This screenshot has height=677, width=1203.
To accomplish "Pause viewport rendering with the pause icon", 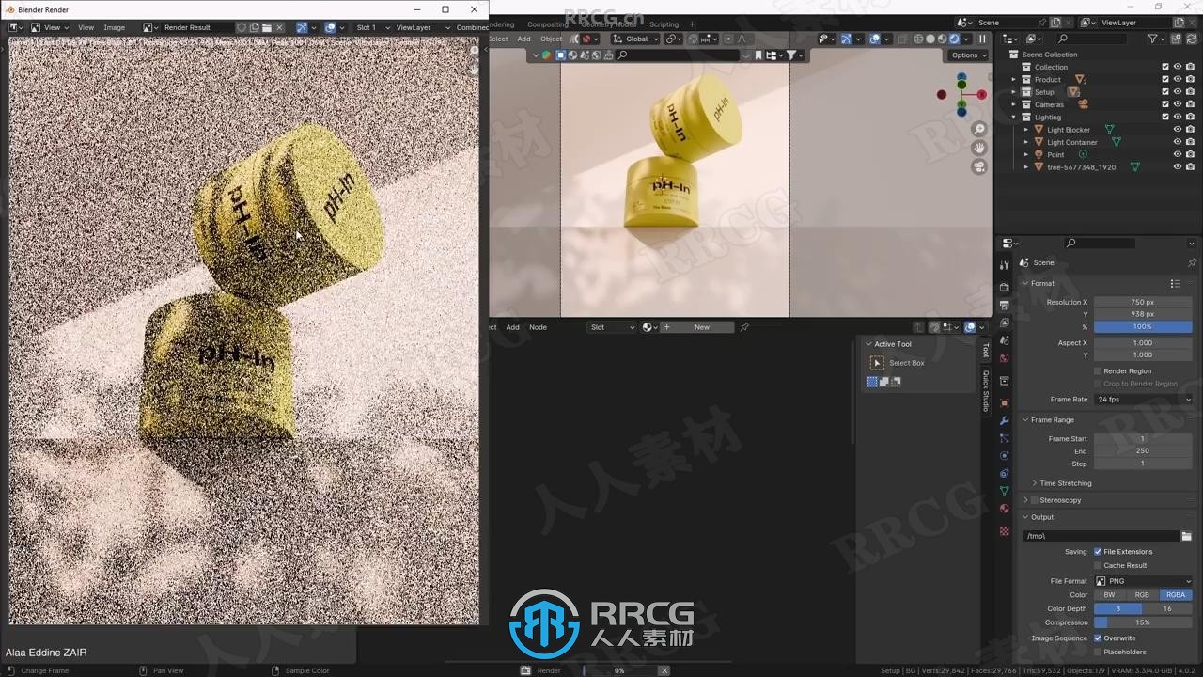I will click(x=982, y=39).
